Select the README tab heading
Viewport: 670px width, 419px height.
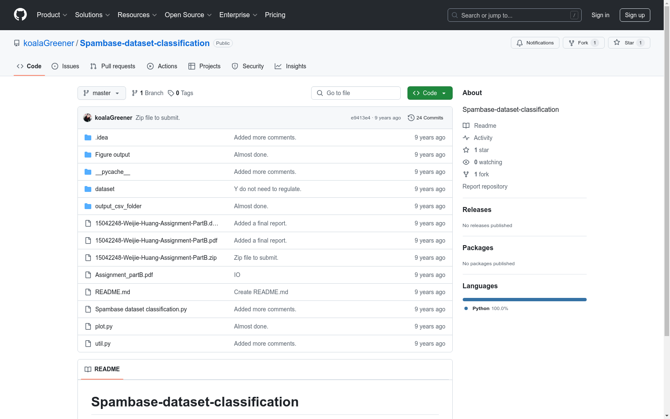102,369
